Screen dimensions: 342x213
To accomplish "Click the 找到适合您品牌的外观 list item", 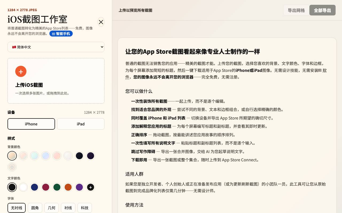I will (208, 109).
